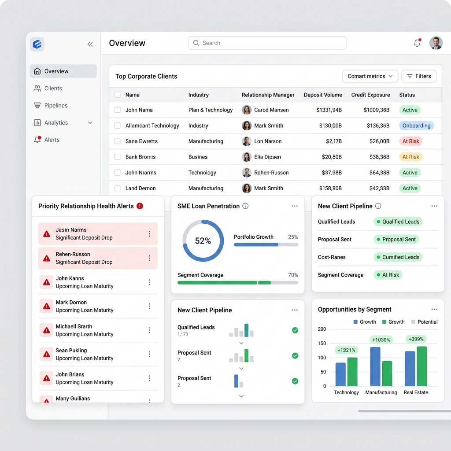Image resolution: width=451 pixels, height=451 pixels.
Task: Click the mini bar chart beside Qualified Leads 1,170
Action: click(x=241, y=330)
